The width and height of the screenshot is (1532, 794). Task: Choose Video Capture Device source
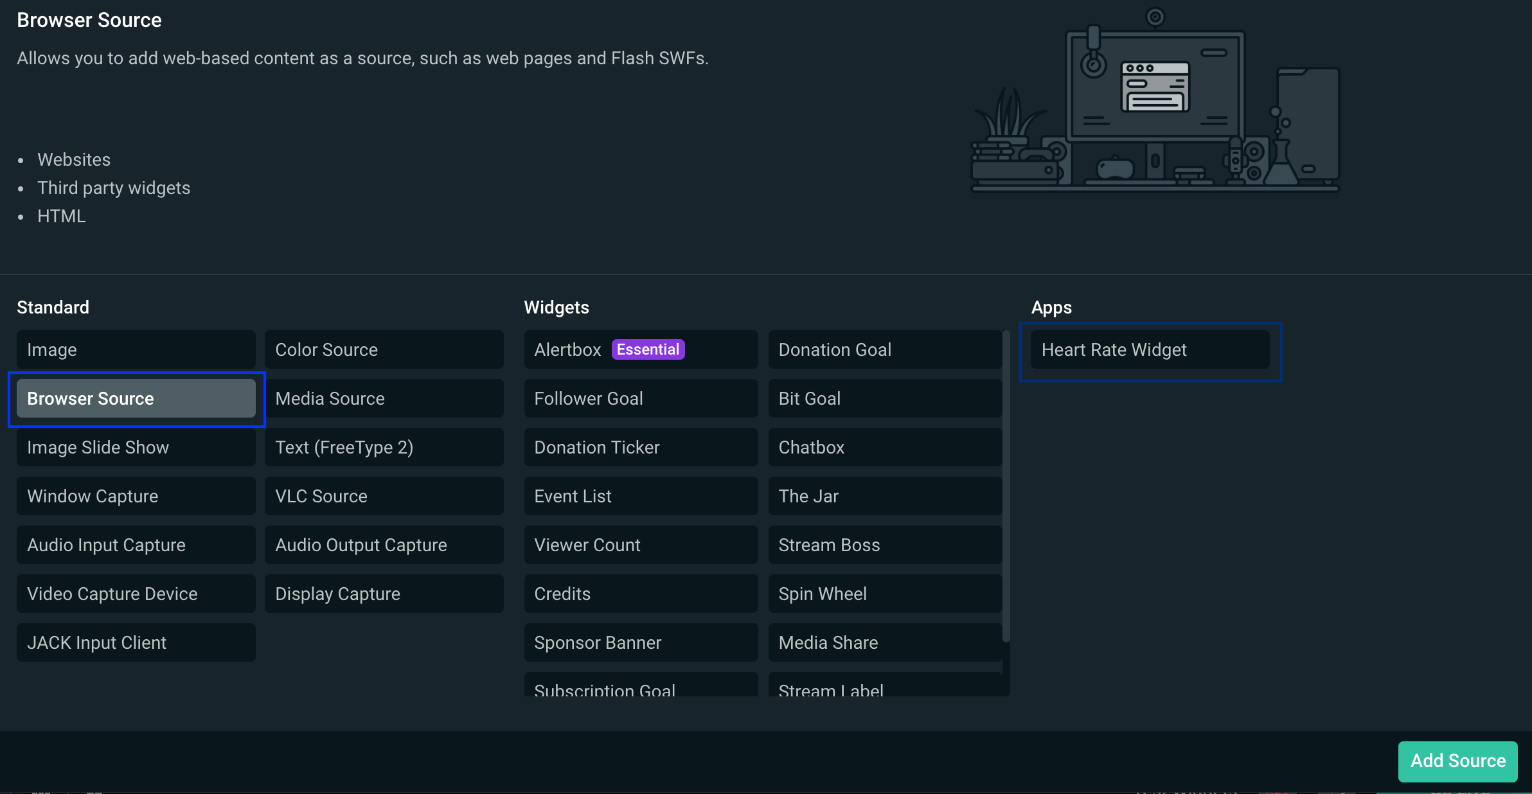(x=136, y=594)
